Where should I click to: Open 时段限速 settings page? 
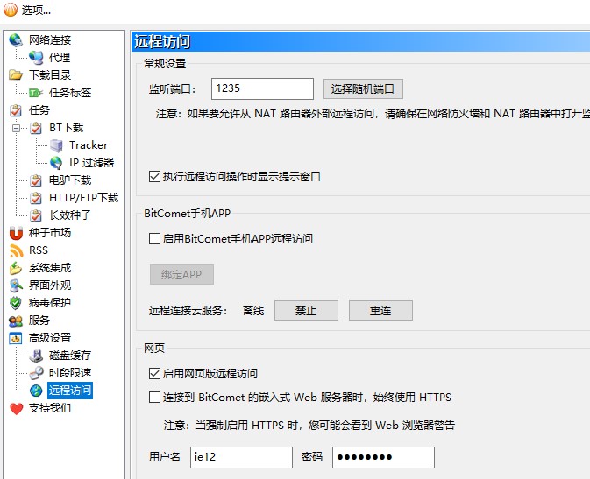coord(70,373)
